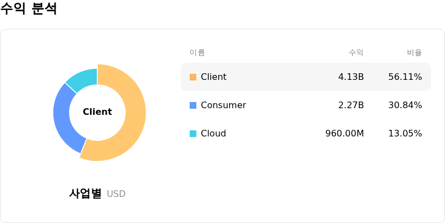Click the 수익 column header
This screenshot has height=223, width=445.
[x=356, y=53]
